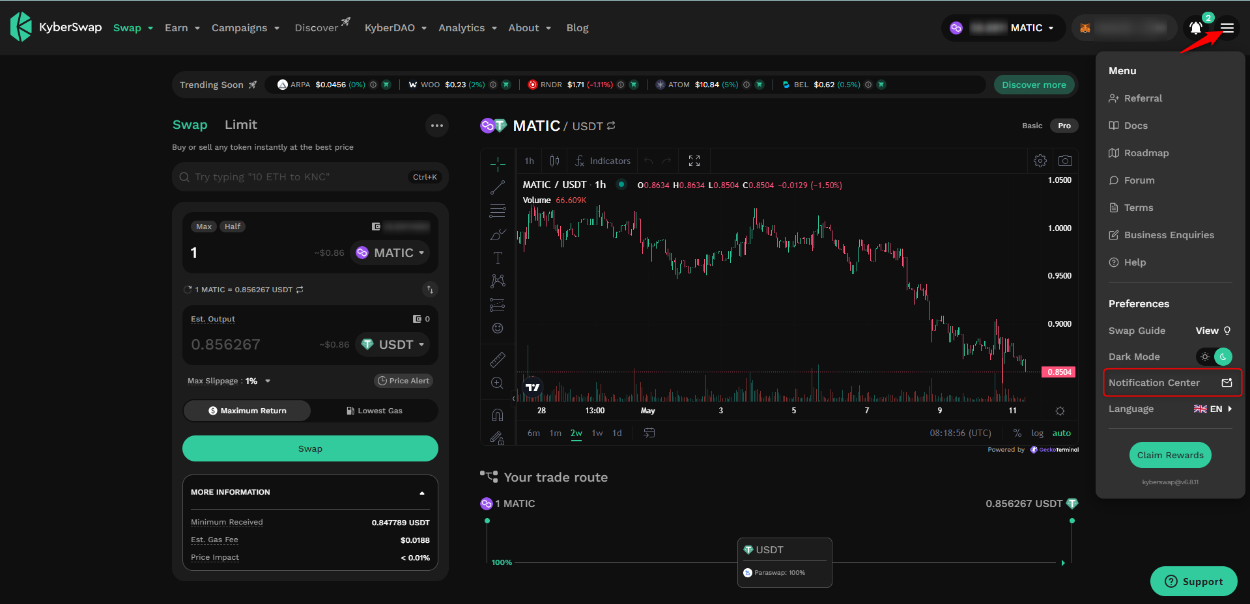Click the hamburger menu icon
This screenshot has height=604, width=1250.
tap(1227, 28)
